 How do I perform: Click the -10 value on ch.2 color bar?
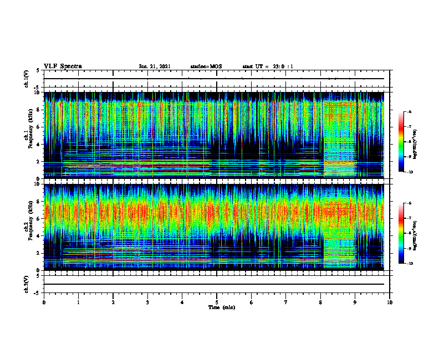[x=410, y=264]
